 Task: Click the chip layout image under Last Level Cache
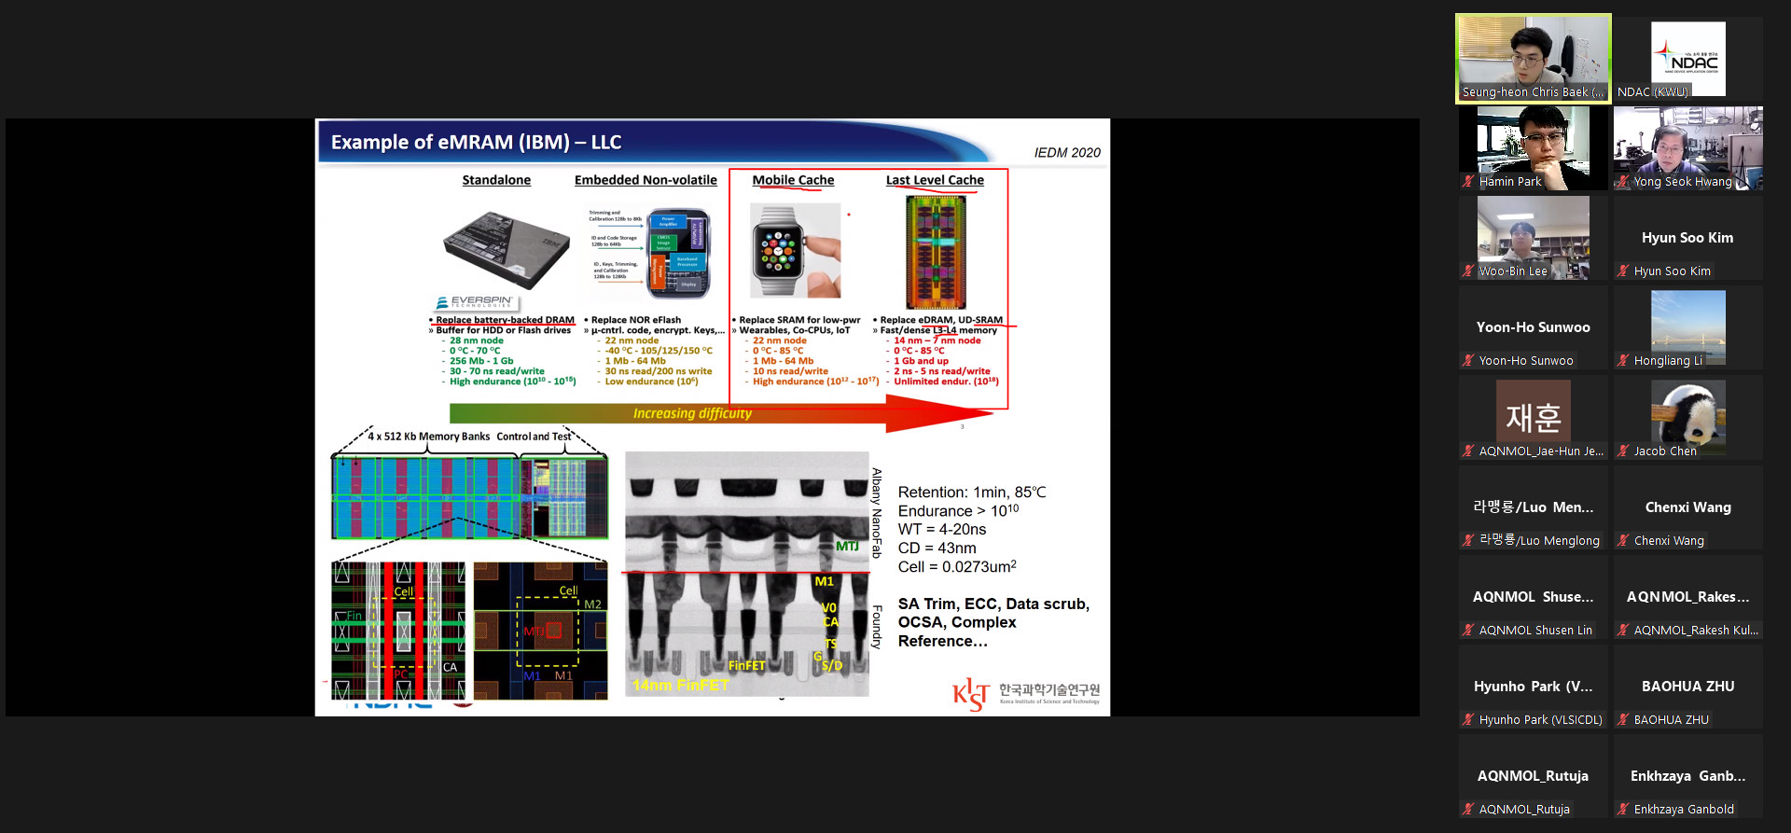pos(937,252)
